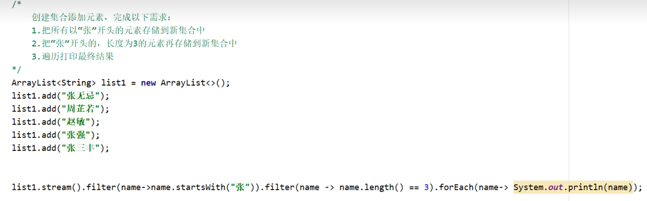Click the number 3 literal in the filter

click(426, 187)
